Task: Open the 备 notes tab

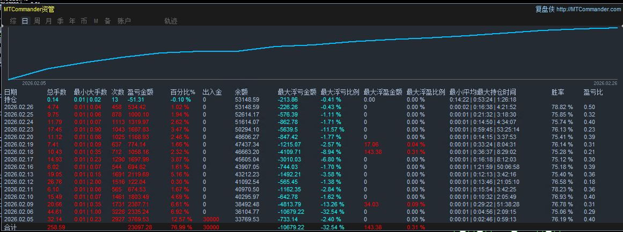Action: tap(107, 21)
